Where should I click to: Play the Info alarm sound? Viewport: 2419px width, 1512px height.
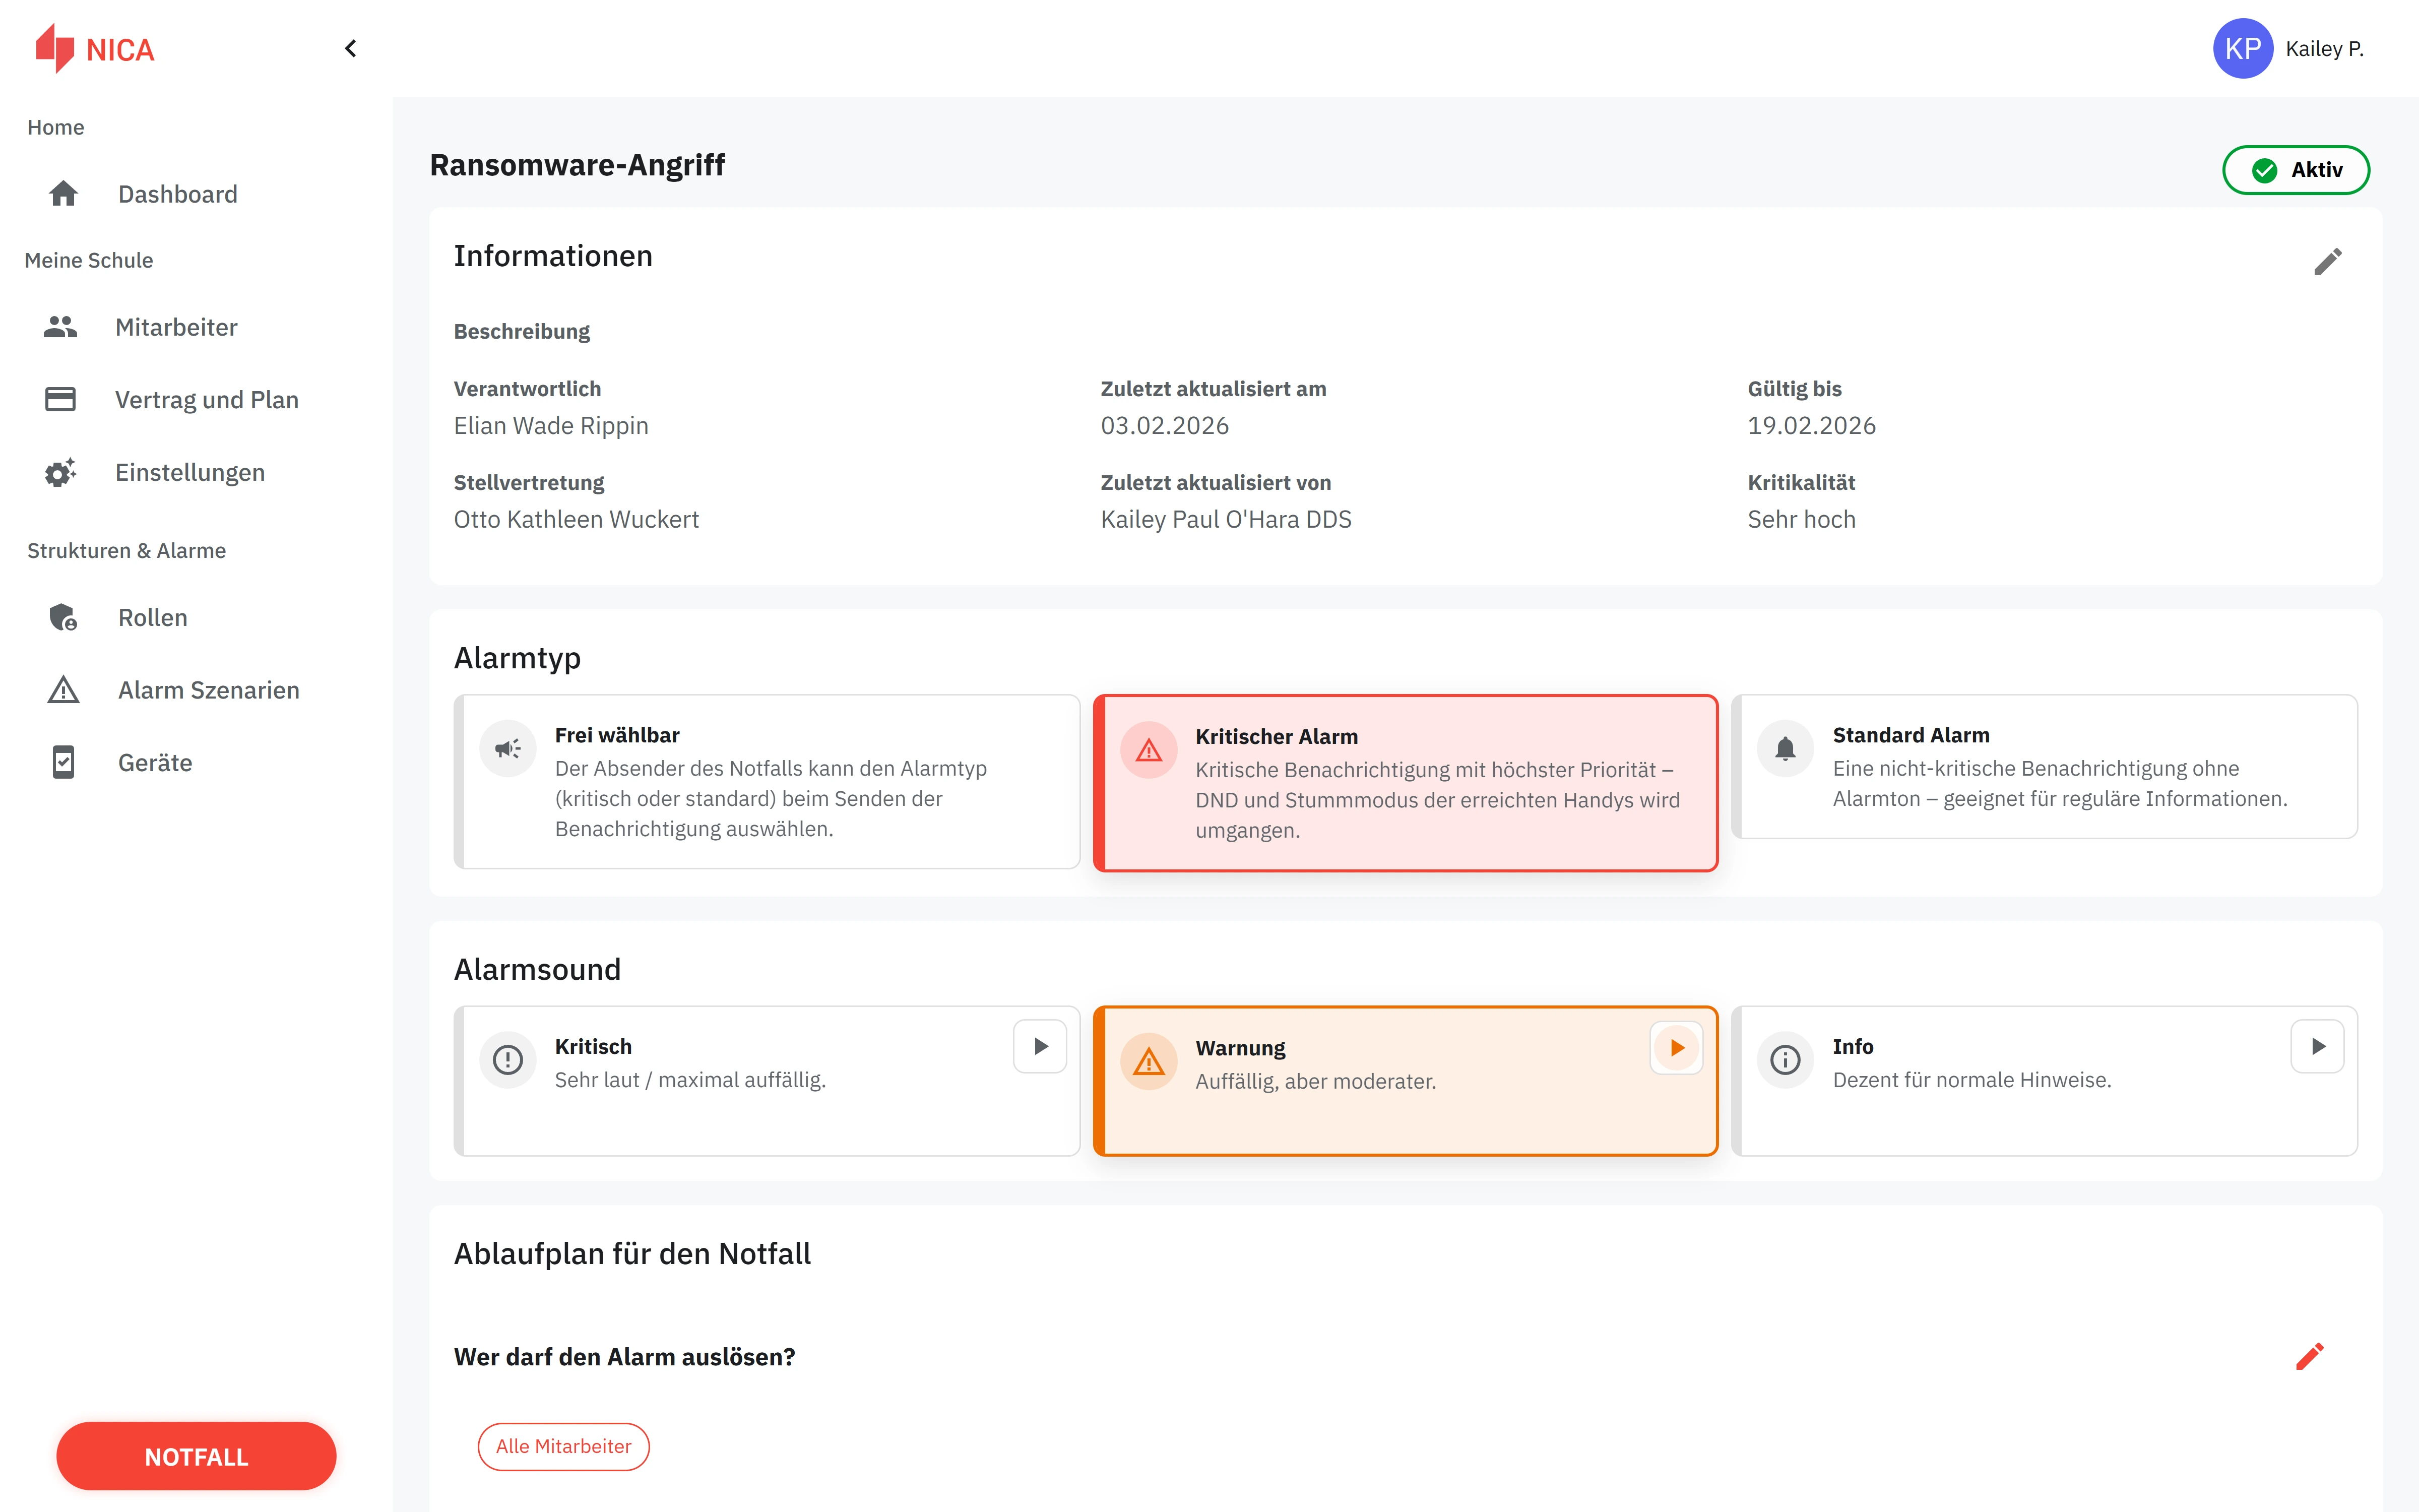2317,1046
